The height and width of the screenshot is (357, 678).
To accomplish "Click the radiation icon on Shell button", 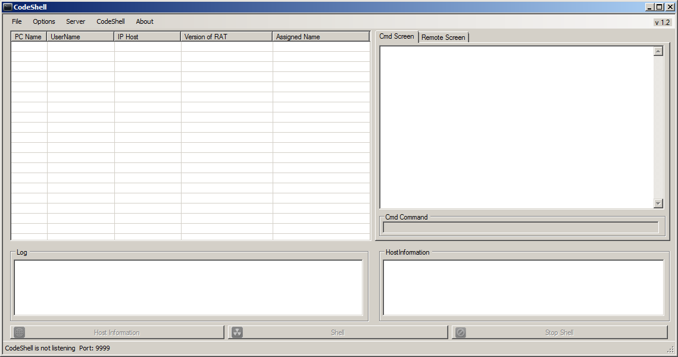I will click(237, 333).
